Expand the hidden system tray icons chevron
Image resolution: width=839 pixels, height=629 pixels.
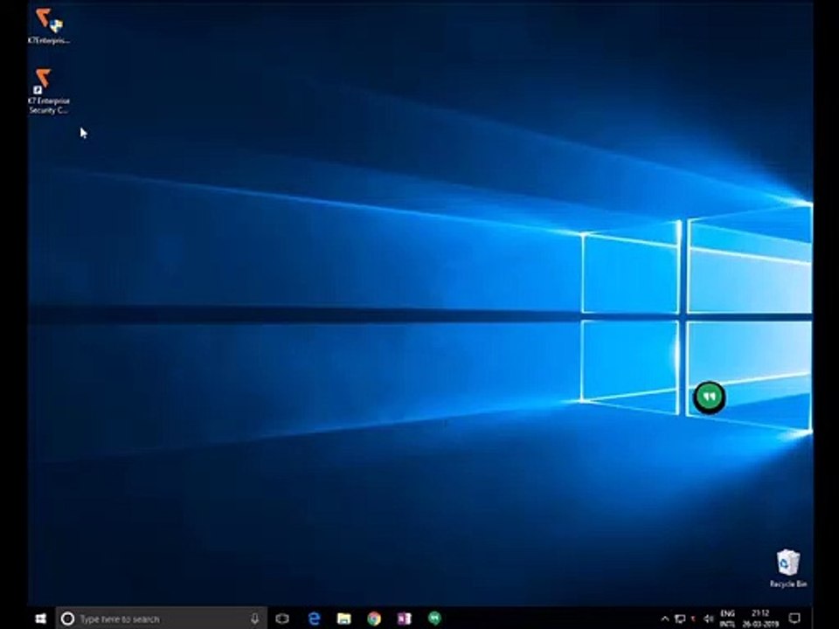664,619
